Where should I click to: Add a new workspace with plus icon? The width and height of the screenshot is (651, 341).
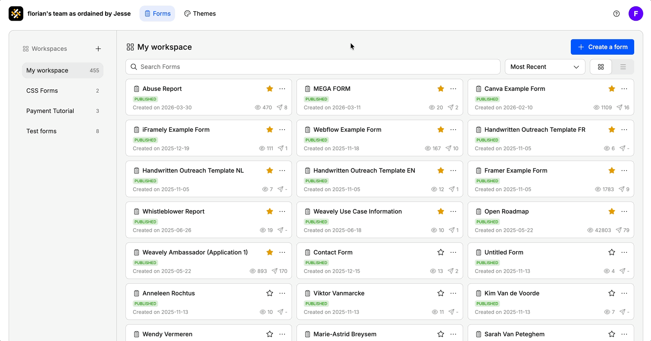98,49
